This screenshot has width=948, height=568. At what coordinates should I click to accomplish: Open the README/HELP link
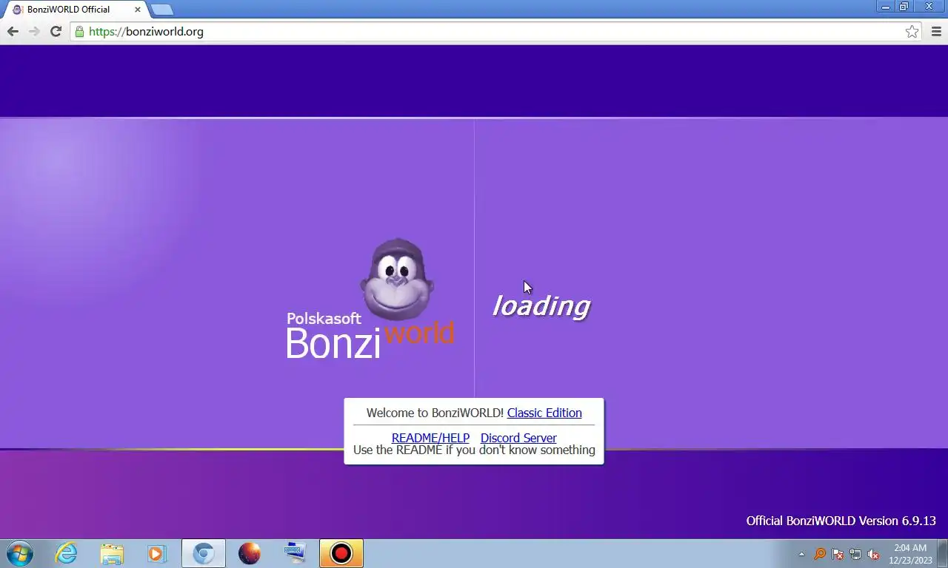click(430, 438)
